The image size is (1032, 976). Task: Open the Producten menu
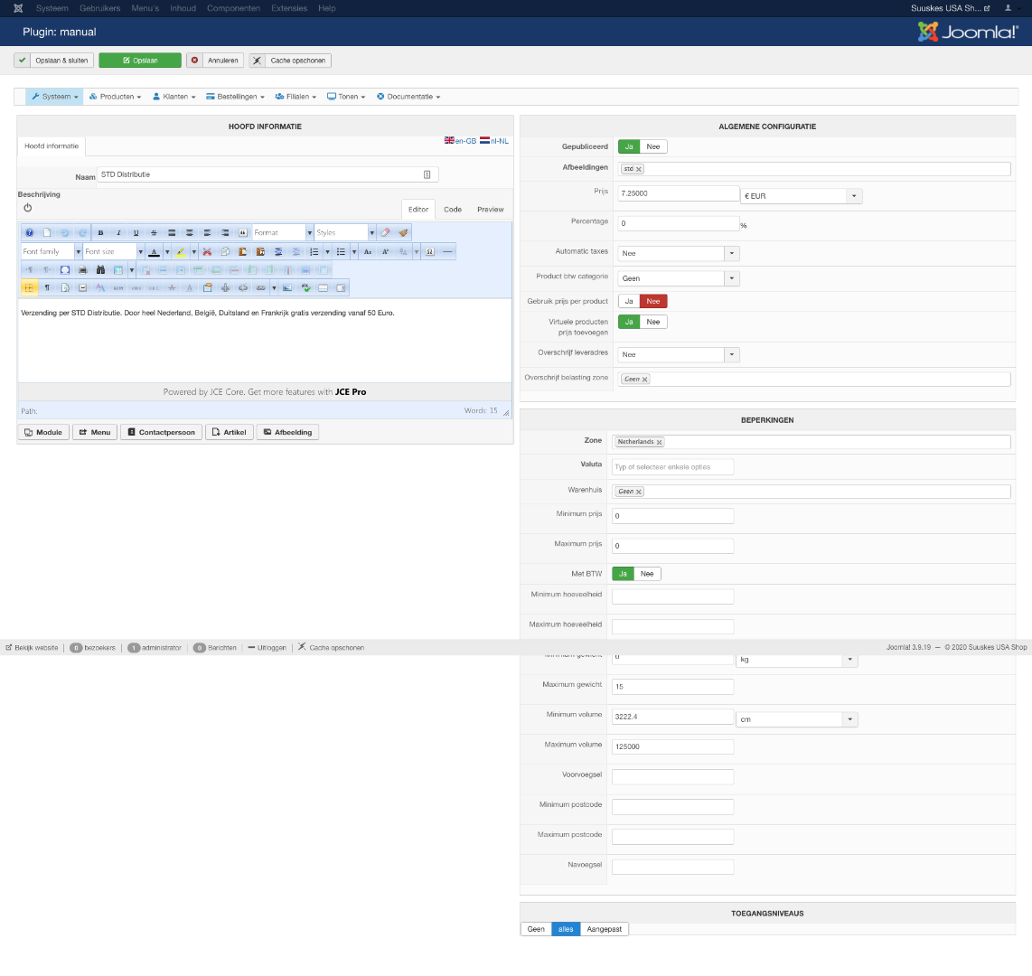(x=116, y=97)
